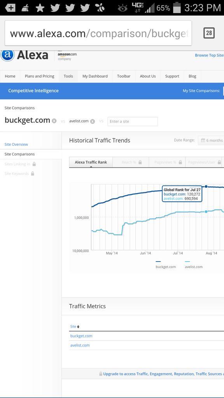Open buckget.com link in Traffic Metrics

click(x=81, y=336)
